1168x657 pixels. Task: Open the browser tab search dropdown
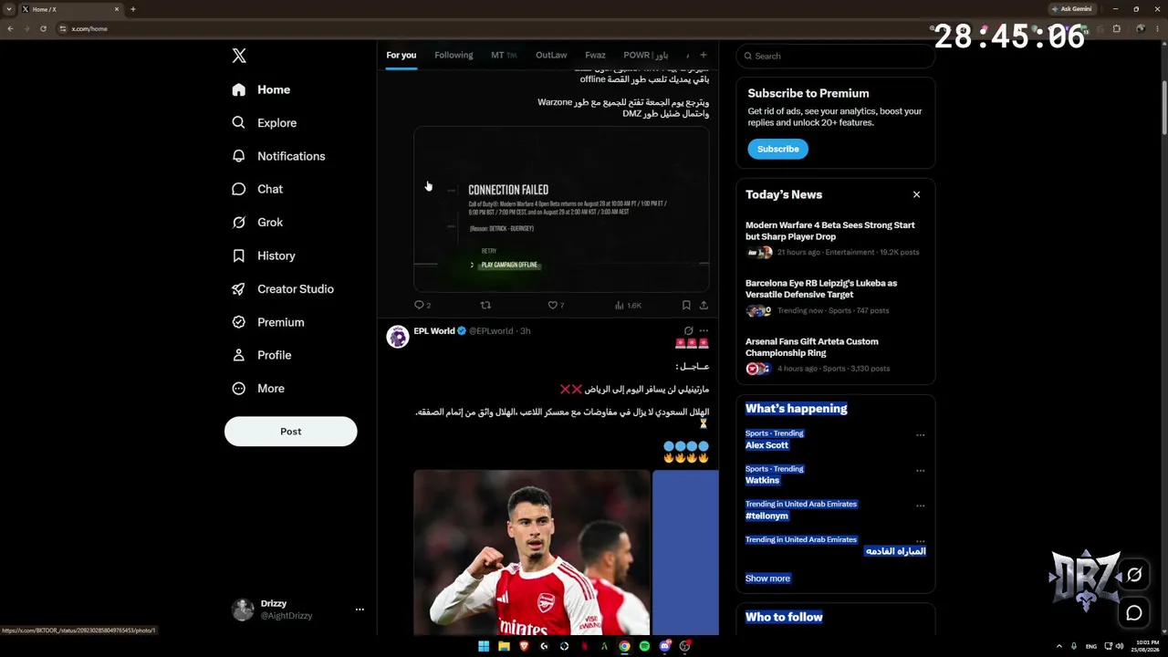tap(8, 9)
